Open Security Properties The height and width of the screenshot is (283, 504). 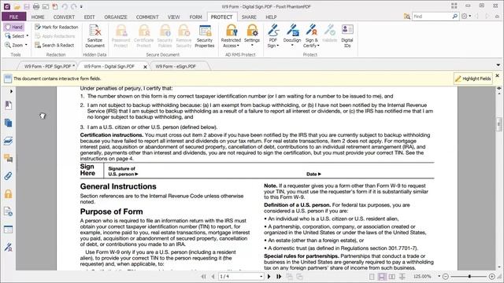pos(205,36)
